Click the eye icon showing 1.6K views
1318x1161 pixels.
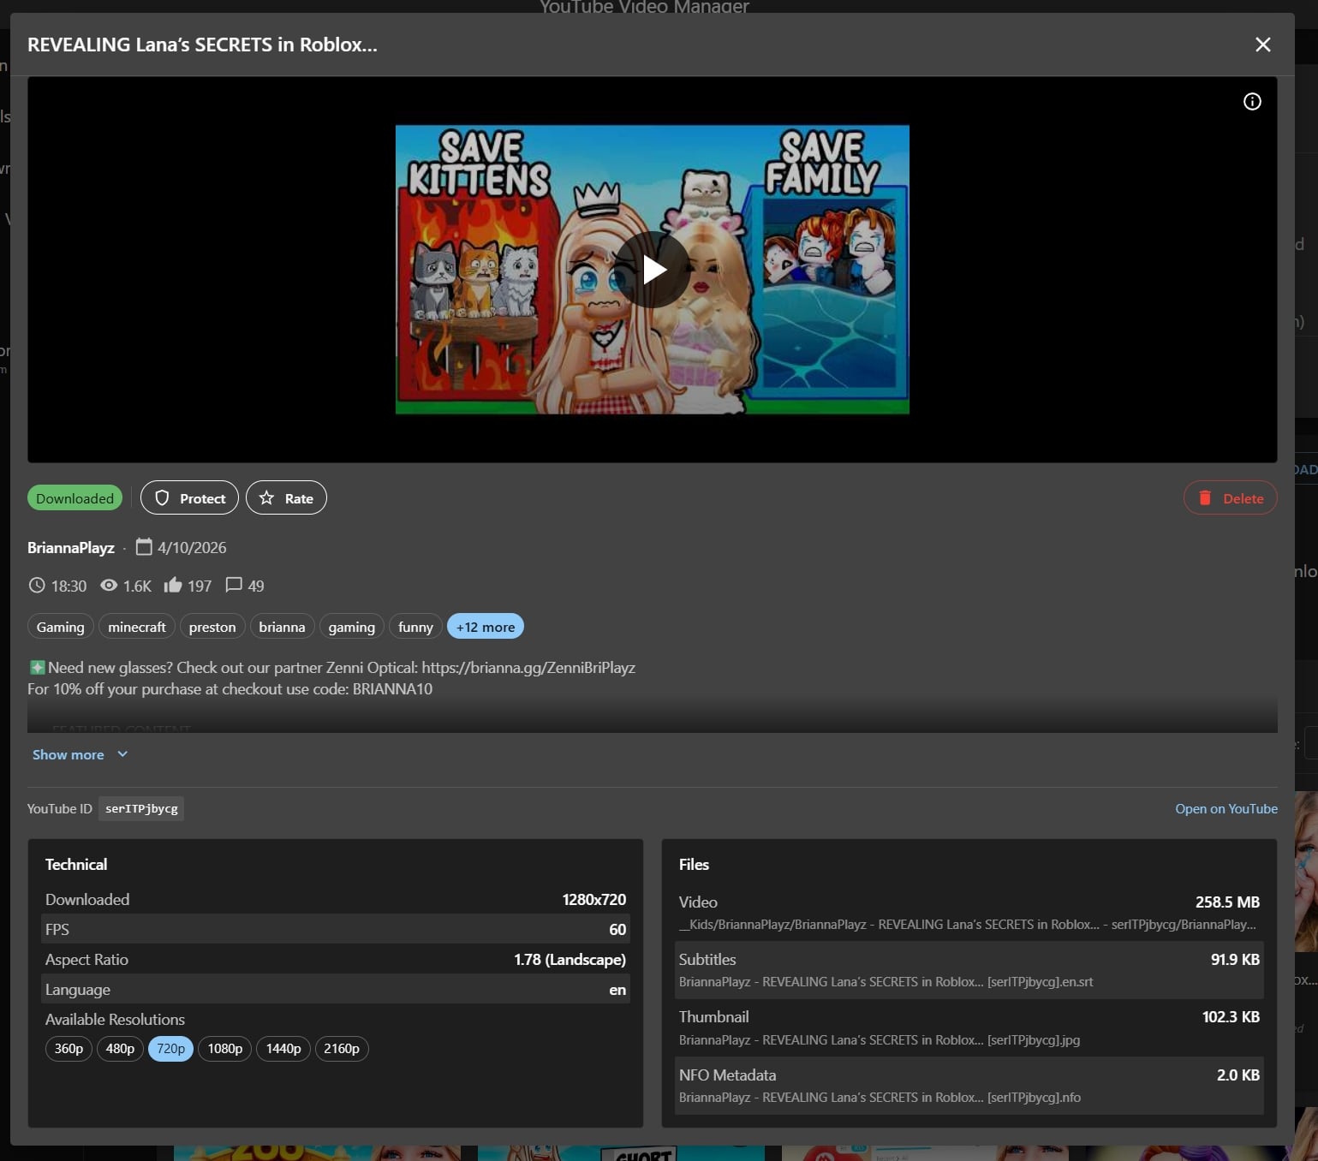point(108,586)
